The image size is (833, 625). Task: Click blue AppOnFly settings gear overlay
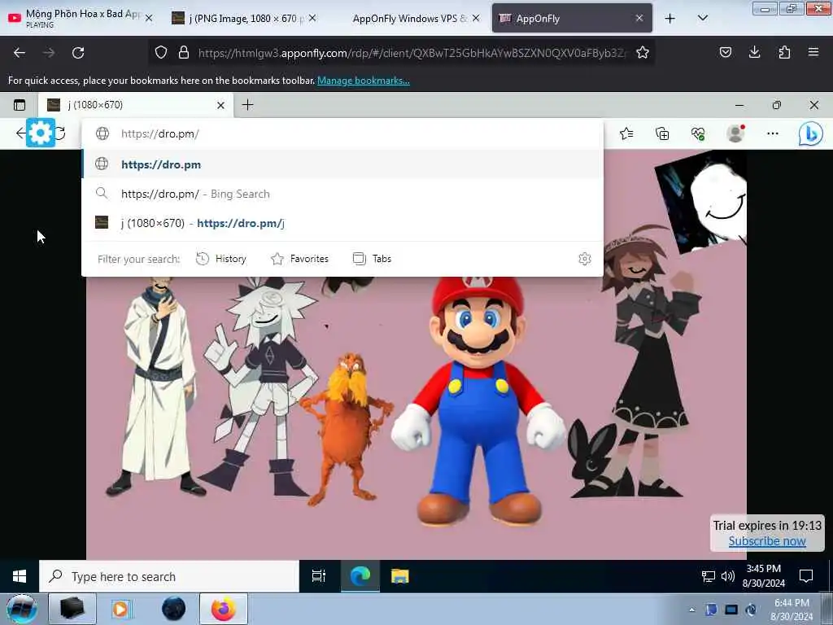tap(41, 133)
